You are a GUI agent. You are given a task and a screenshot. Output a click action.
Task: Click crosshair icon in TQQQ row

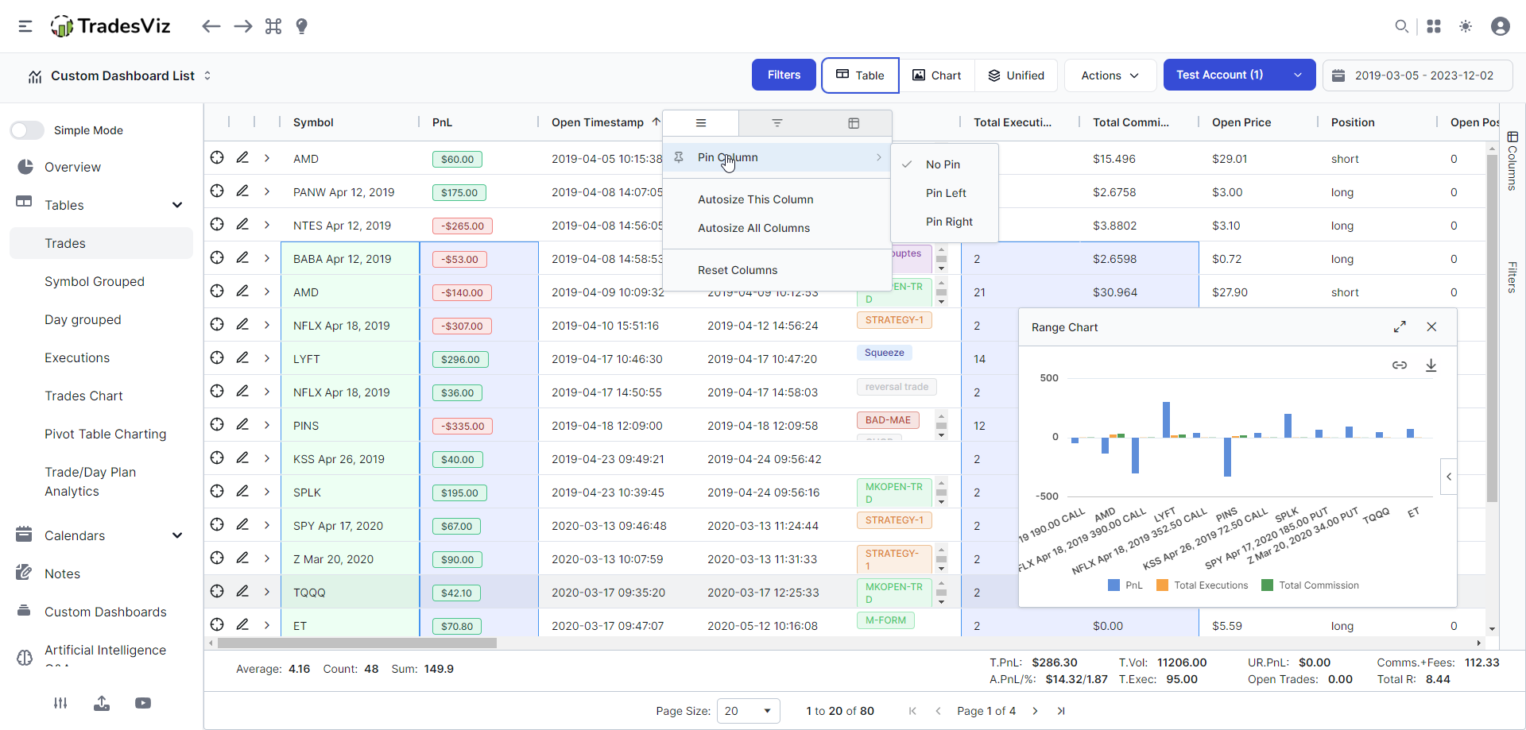coord(217,592)
